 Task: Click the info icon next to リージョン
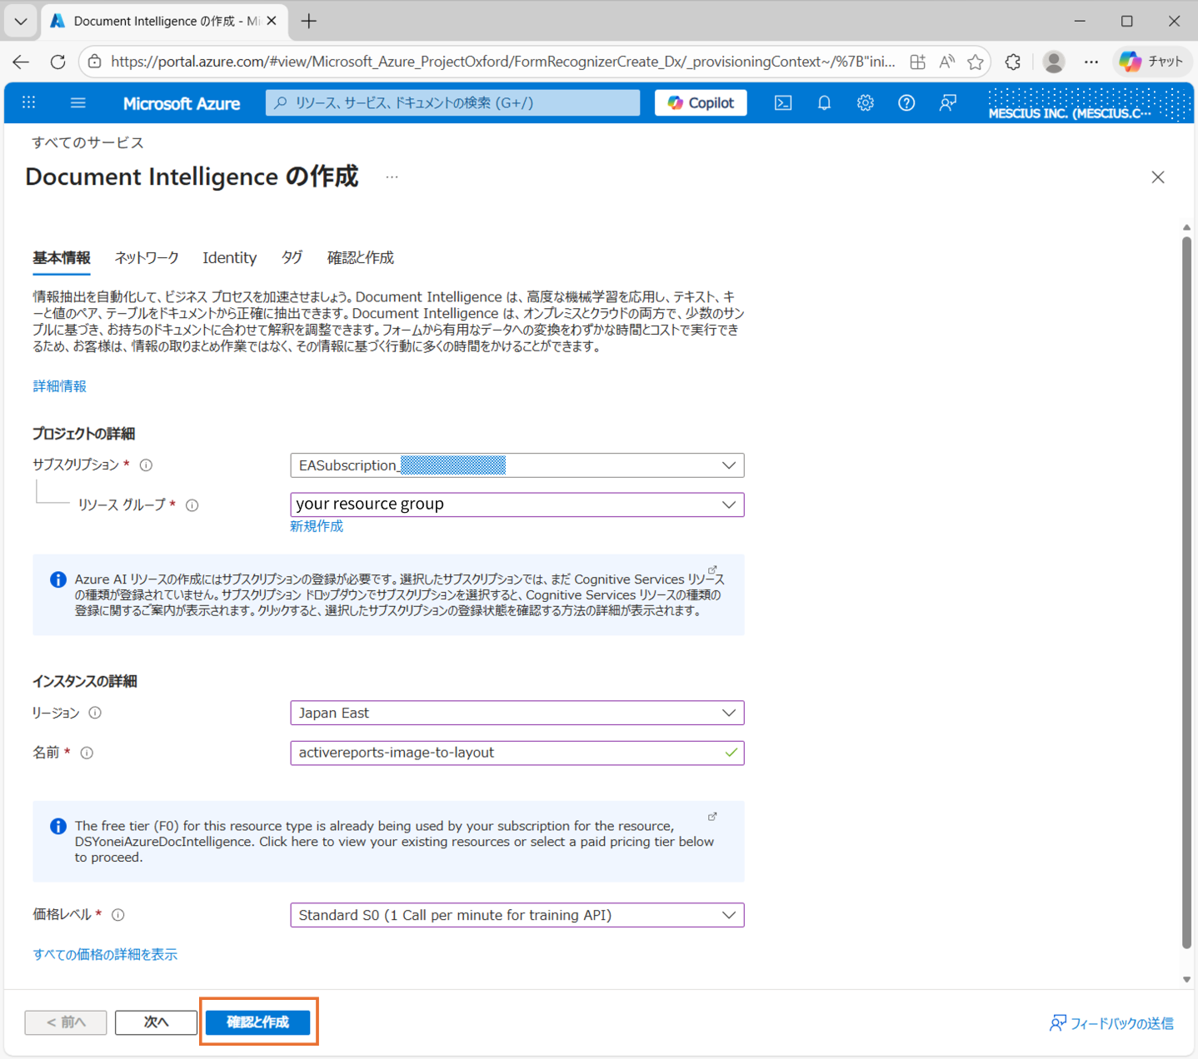click(x=95, y=713)
